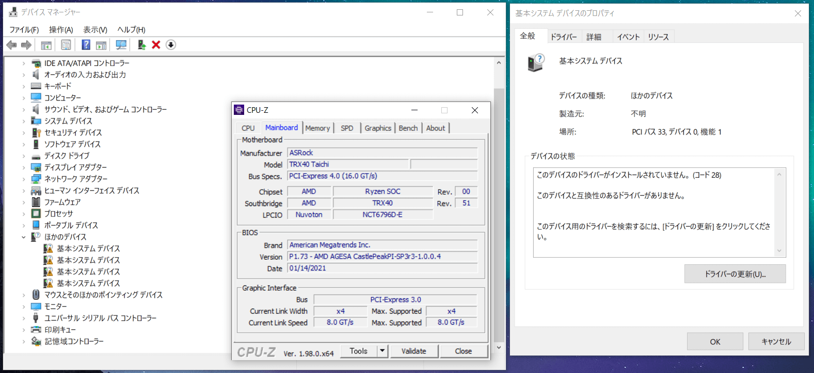The image size is (814, 373).
Task: Select the Mainboard tab in CPU-Z
Action: coord(281,127)
